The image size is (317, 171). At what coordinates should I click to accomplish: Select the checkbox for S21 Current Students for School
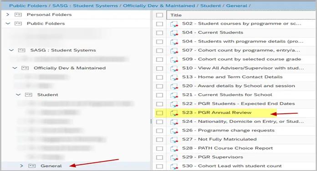click(x=159, y=95)
